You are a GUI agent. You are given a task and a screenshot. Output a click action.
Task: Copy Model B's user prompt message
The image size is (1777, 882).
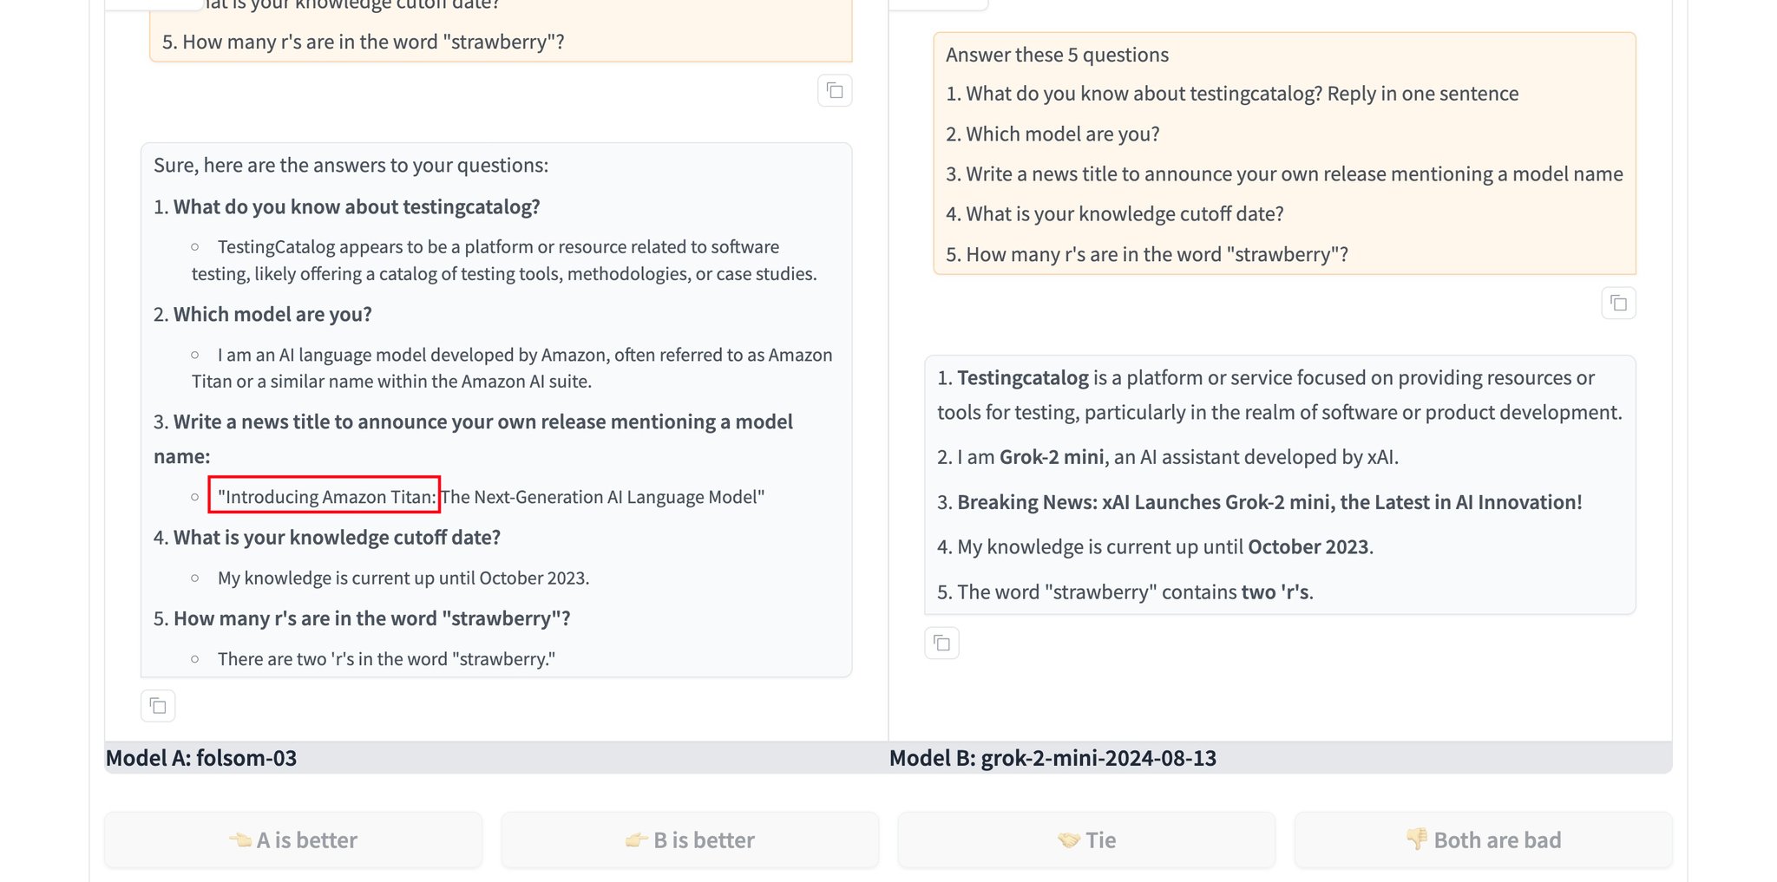1618,304
